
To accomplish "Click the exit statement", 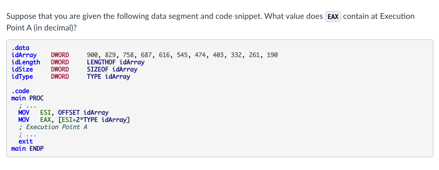I will [x=26, y=141].
